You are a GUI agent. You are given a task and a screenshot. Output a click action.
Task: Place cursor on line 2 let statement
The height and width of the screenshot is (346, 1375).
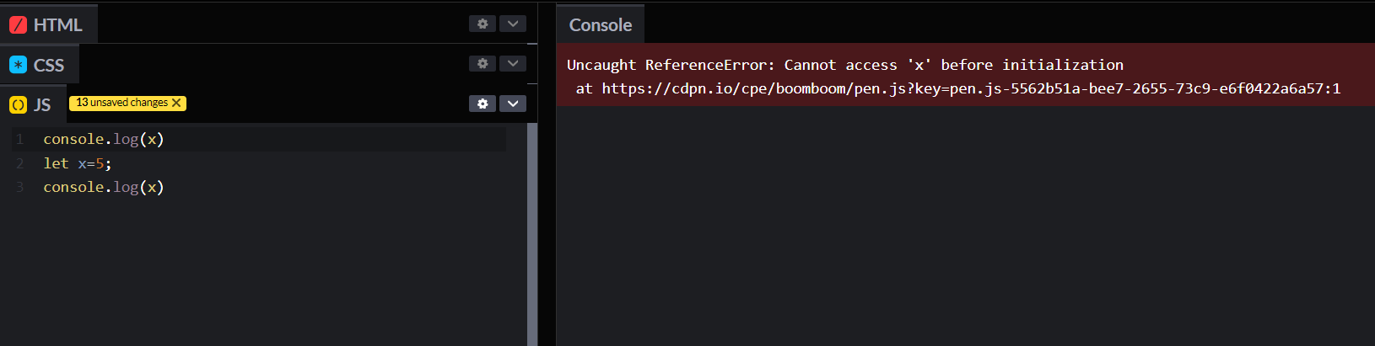[x=78, y=163]
